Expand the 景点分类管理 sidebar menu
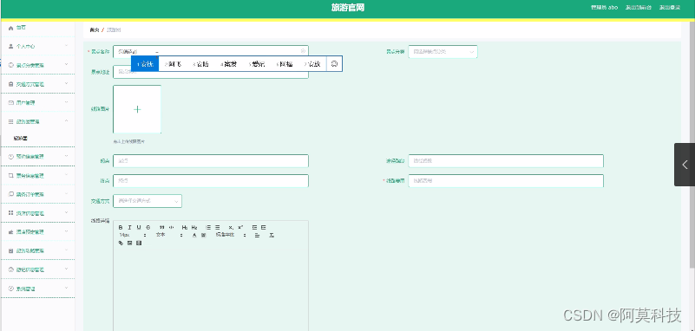Screen dimensions: 695x331 (38, 65)
